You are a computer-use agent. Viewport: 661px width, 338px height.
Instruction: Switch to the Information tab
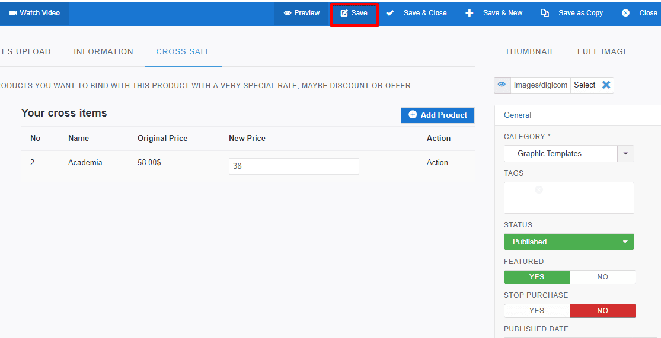[103, 52]
